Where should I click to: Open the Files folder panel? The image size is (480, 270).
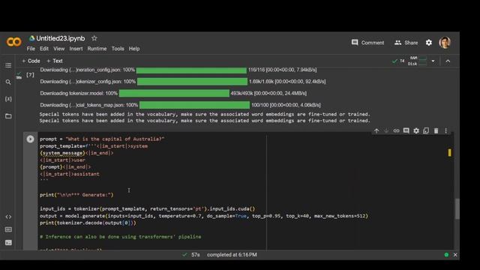tap(8, 116)
